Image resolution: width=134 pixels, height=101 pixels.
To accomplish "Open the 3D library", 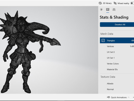I will (105, 3).
